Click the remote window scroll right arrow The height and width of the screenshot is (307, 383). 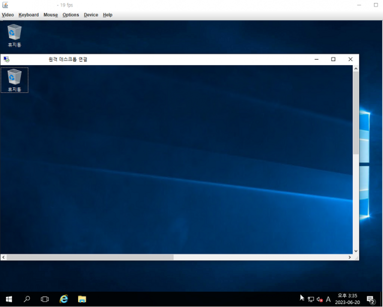[x=350, y=257]
